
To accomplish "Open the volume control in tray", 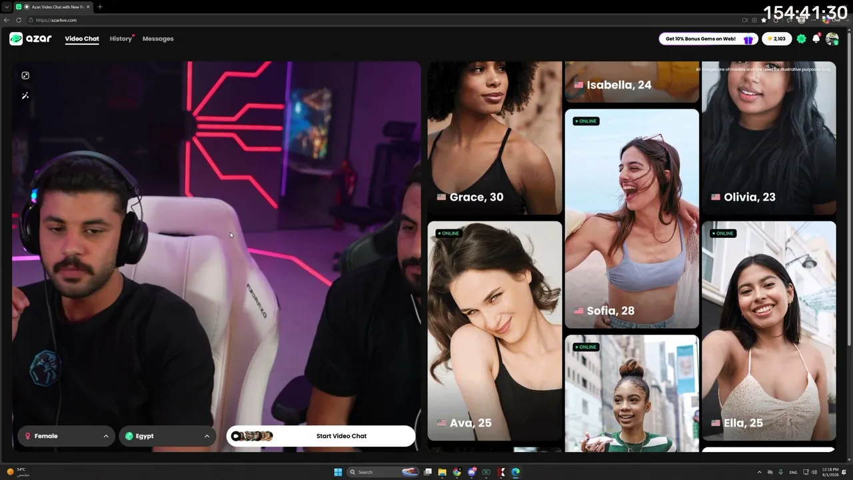I will click(814, 472).
